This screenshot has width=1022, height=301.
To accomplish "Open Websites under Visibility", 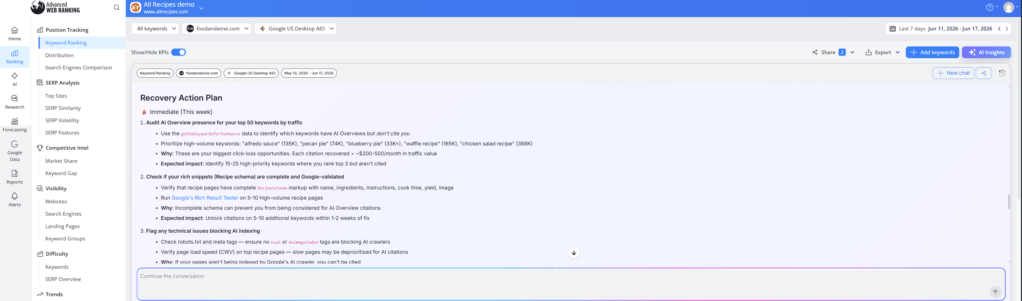I will [x=56, y=201].
